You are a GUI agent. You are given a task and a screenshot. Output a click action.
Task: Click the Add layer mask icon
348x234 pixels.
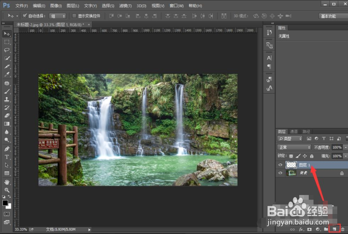[x=309, y=229]
